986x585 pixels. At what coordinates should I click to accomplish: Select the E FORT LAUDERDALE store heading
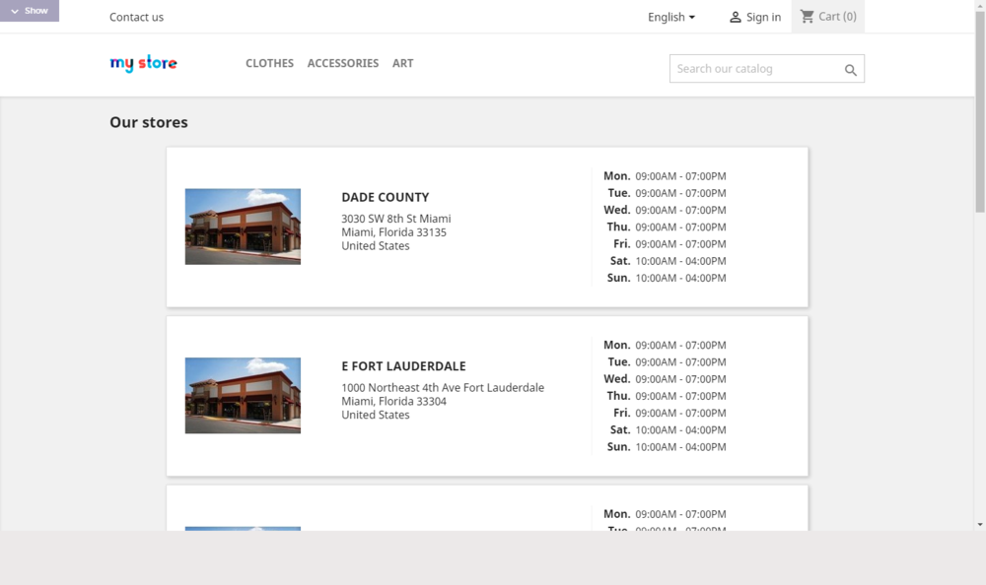[x=404, y=365]
